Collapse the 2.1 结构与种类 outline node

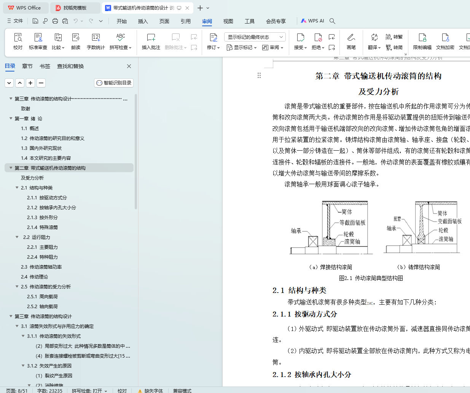17,188
